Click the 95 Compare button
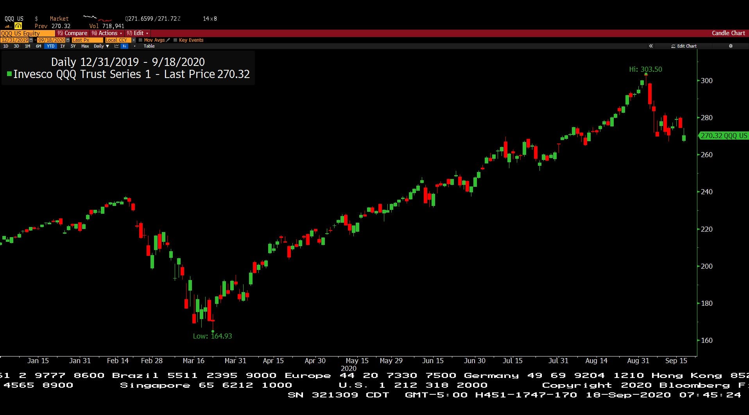 [x=72, y=33]
